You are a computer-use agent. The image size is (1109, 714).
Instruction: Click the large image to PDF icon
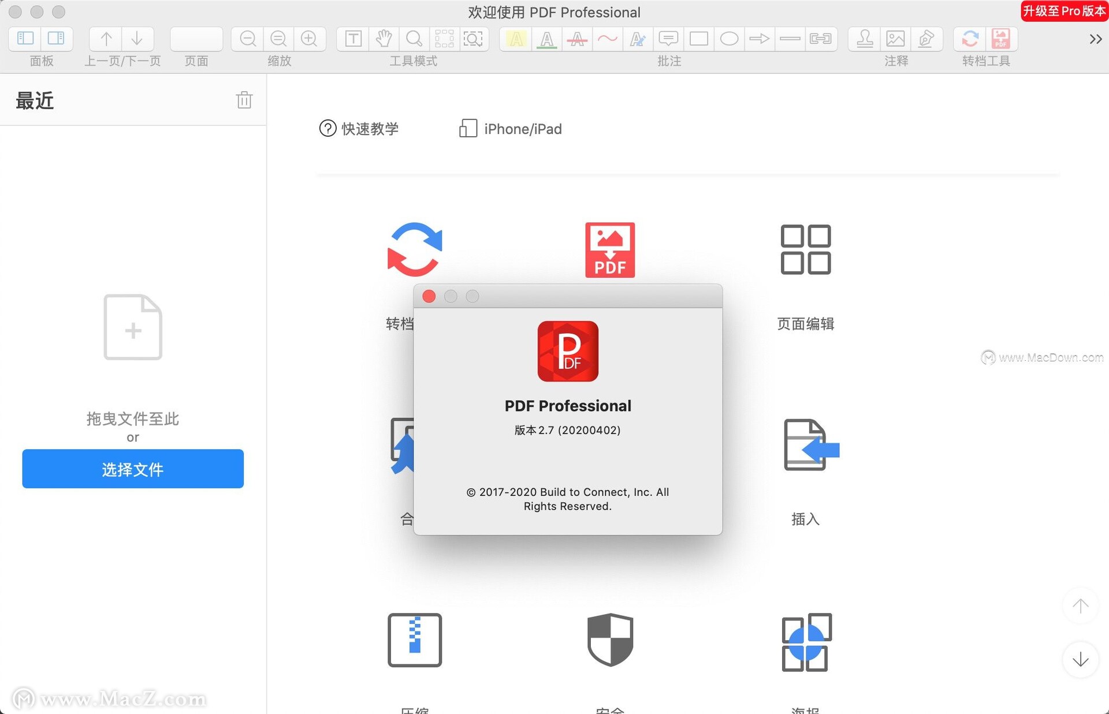[x=610, y=249]
